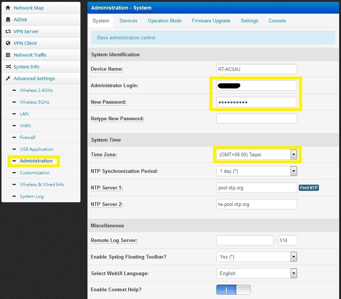The image size is (341, 299).
Task: Click the Time Zone help label
Action: tap(104, 154)
